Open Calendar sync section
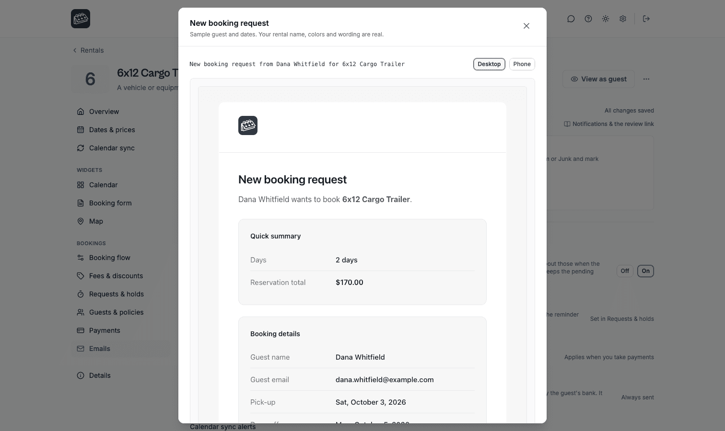 pyautogui.click(x=121, y=148)
